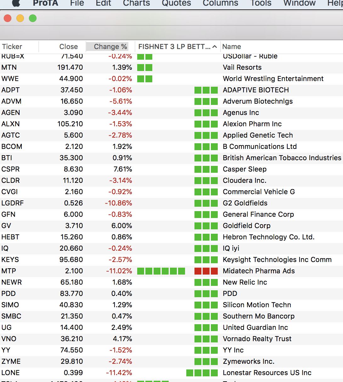This screenshot has height=382, width=343.
Task: Click the green signal blocks in ADPT row
Action: [x=206, y=90]
